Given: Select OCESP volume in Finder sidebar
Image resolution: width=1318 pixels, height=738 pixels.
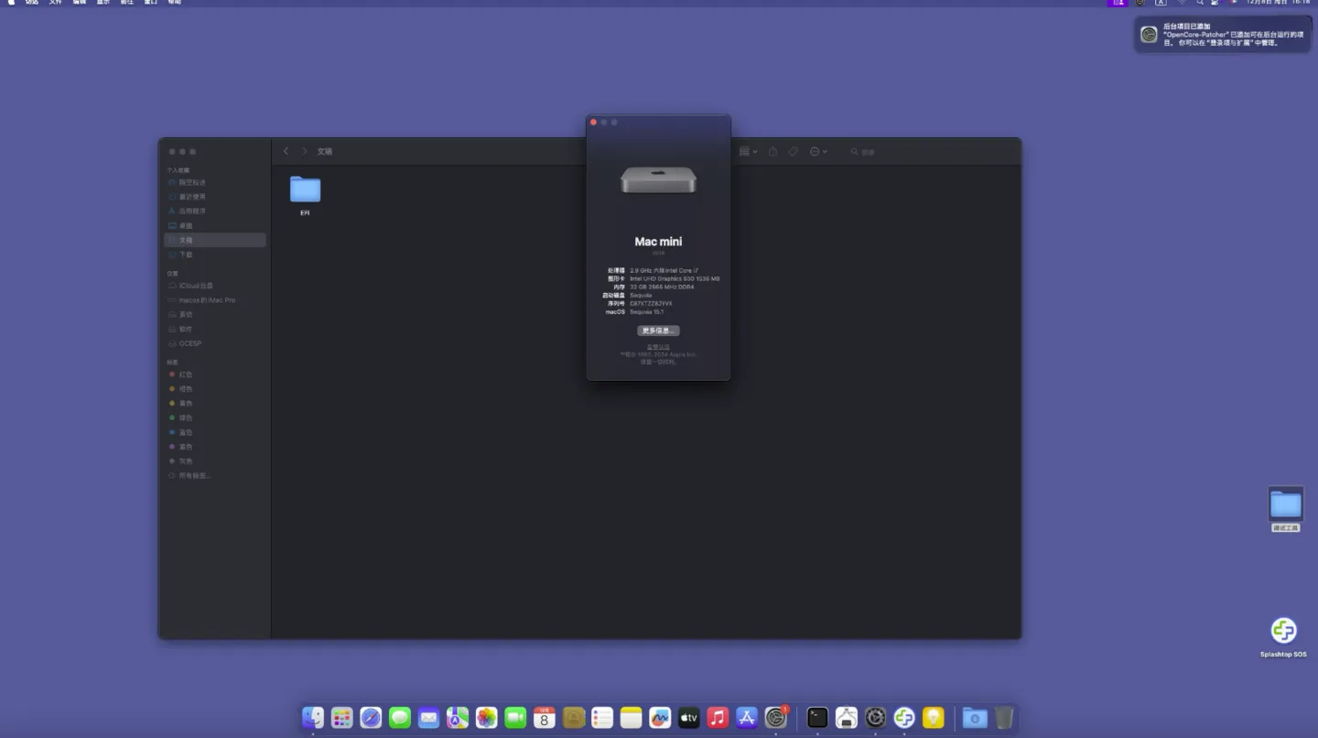Looking at the screenshot, I should click(x=190, y=343).
